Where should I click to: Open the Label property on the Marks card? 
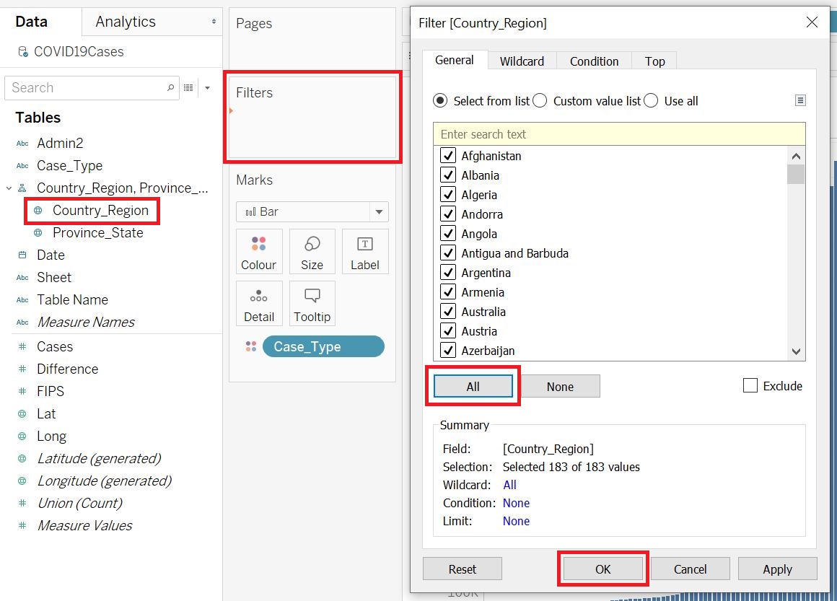tap(365, 251)
